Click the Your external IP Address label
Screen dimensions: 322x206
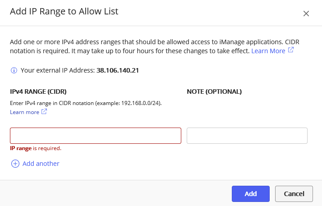tap(57, 70)
